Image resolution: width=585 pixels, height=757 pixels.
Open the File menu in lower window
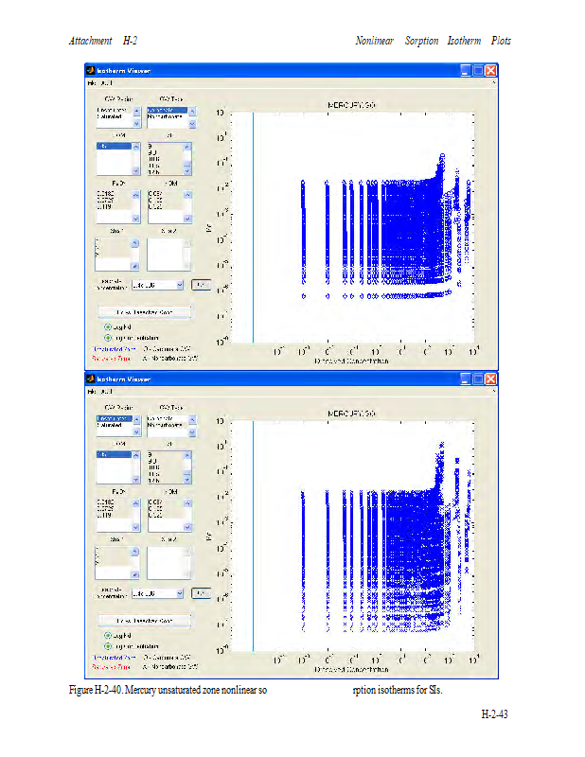93,391
